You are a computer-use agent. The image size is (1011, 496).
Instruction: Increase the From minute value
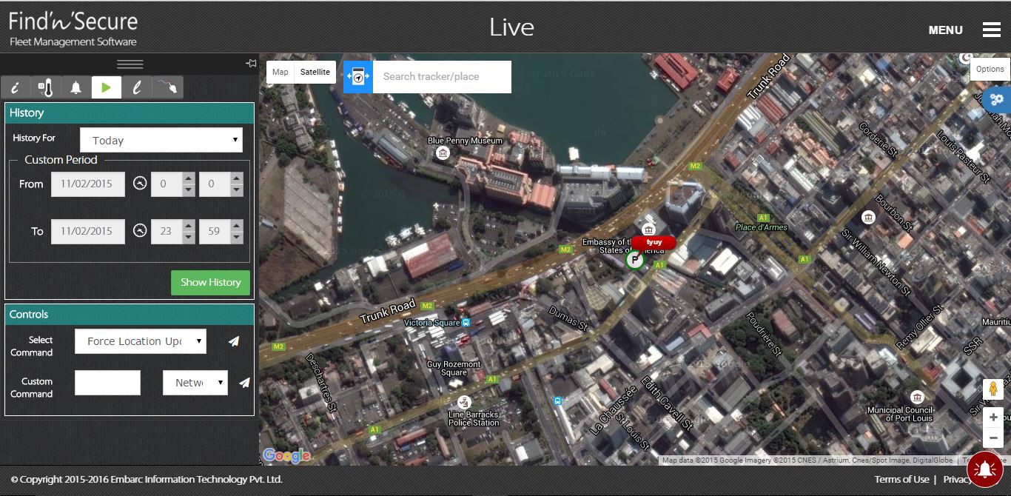pyautogui.click(x=236, y=178)
